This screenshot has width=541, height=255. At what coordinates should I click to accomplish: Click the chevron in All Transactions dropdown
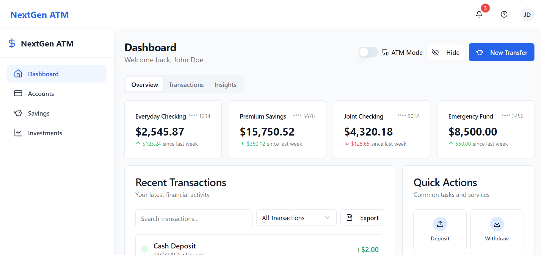pos(327,217)
